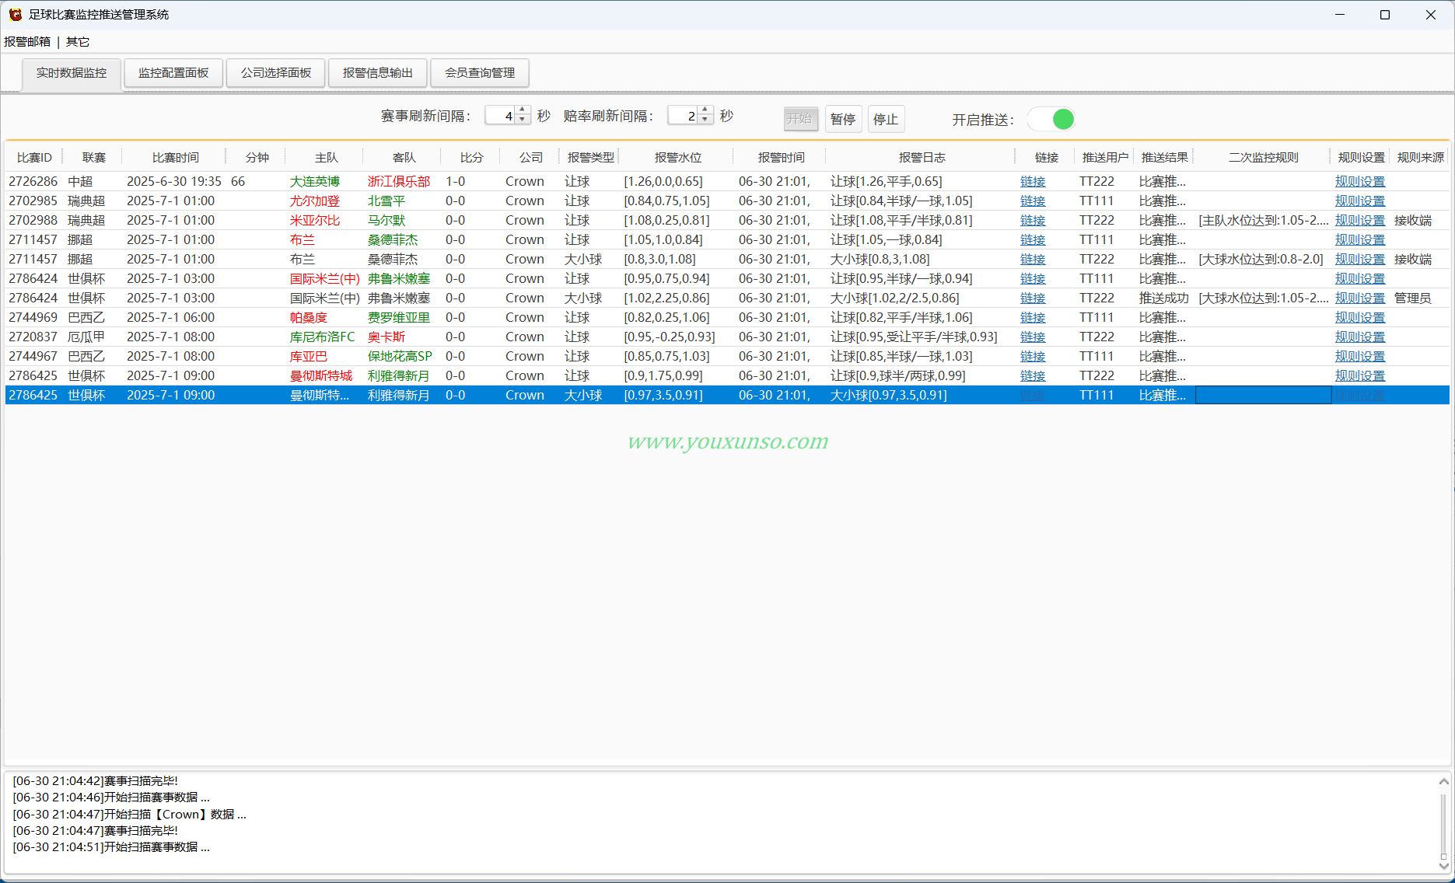Toggle the 开启推送 push switch
The image size is (1455, 883).
[x=1051, y=119]
